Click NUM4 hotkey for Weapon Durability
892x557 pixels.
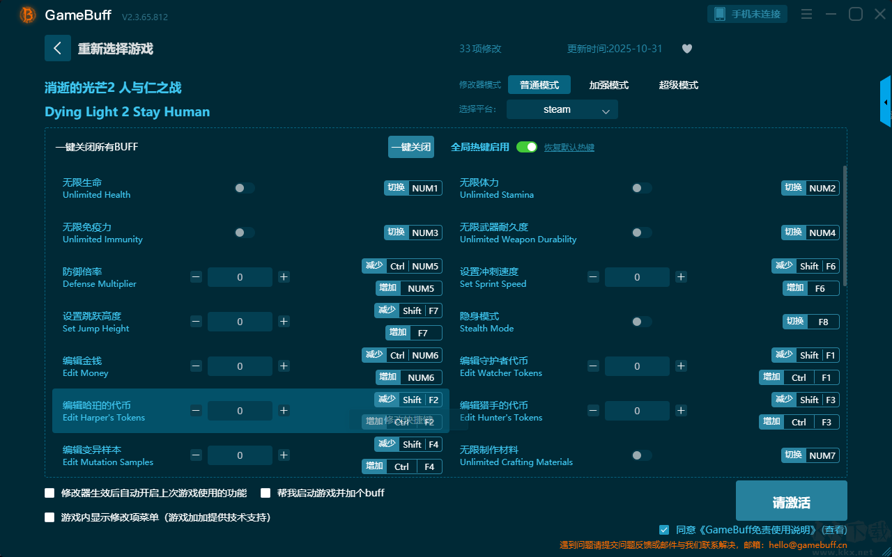[810, 233]
